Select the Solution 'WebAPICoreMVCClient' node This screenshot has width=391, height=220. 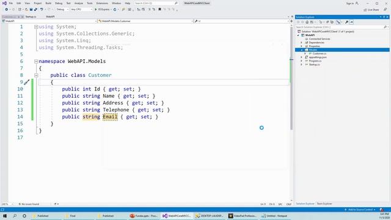point(327,32)
